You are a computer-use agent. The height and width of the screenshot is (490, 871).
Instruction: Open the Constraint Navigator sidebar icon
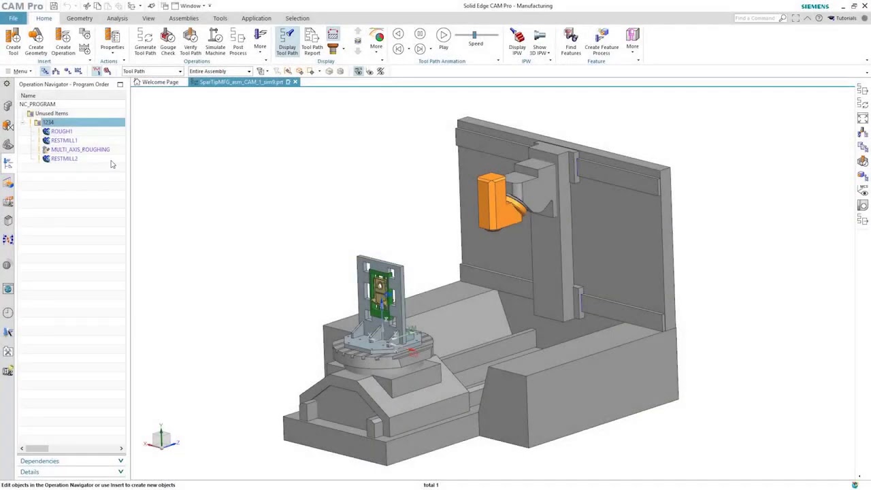click(7, 125)
